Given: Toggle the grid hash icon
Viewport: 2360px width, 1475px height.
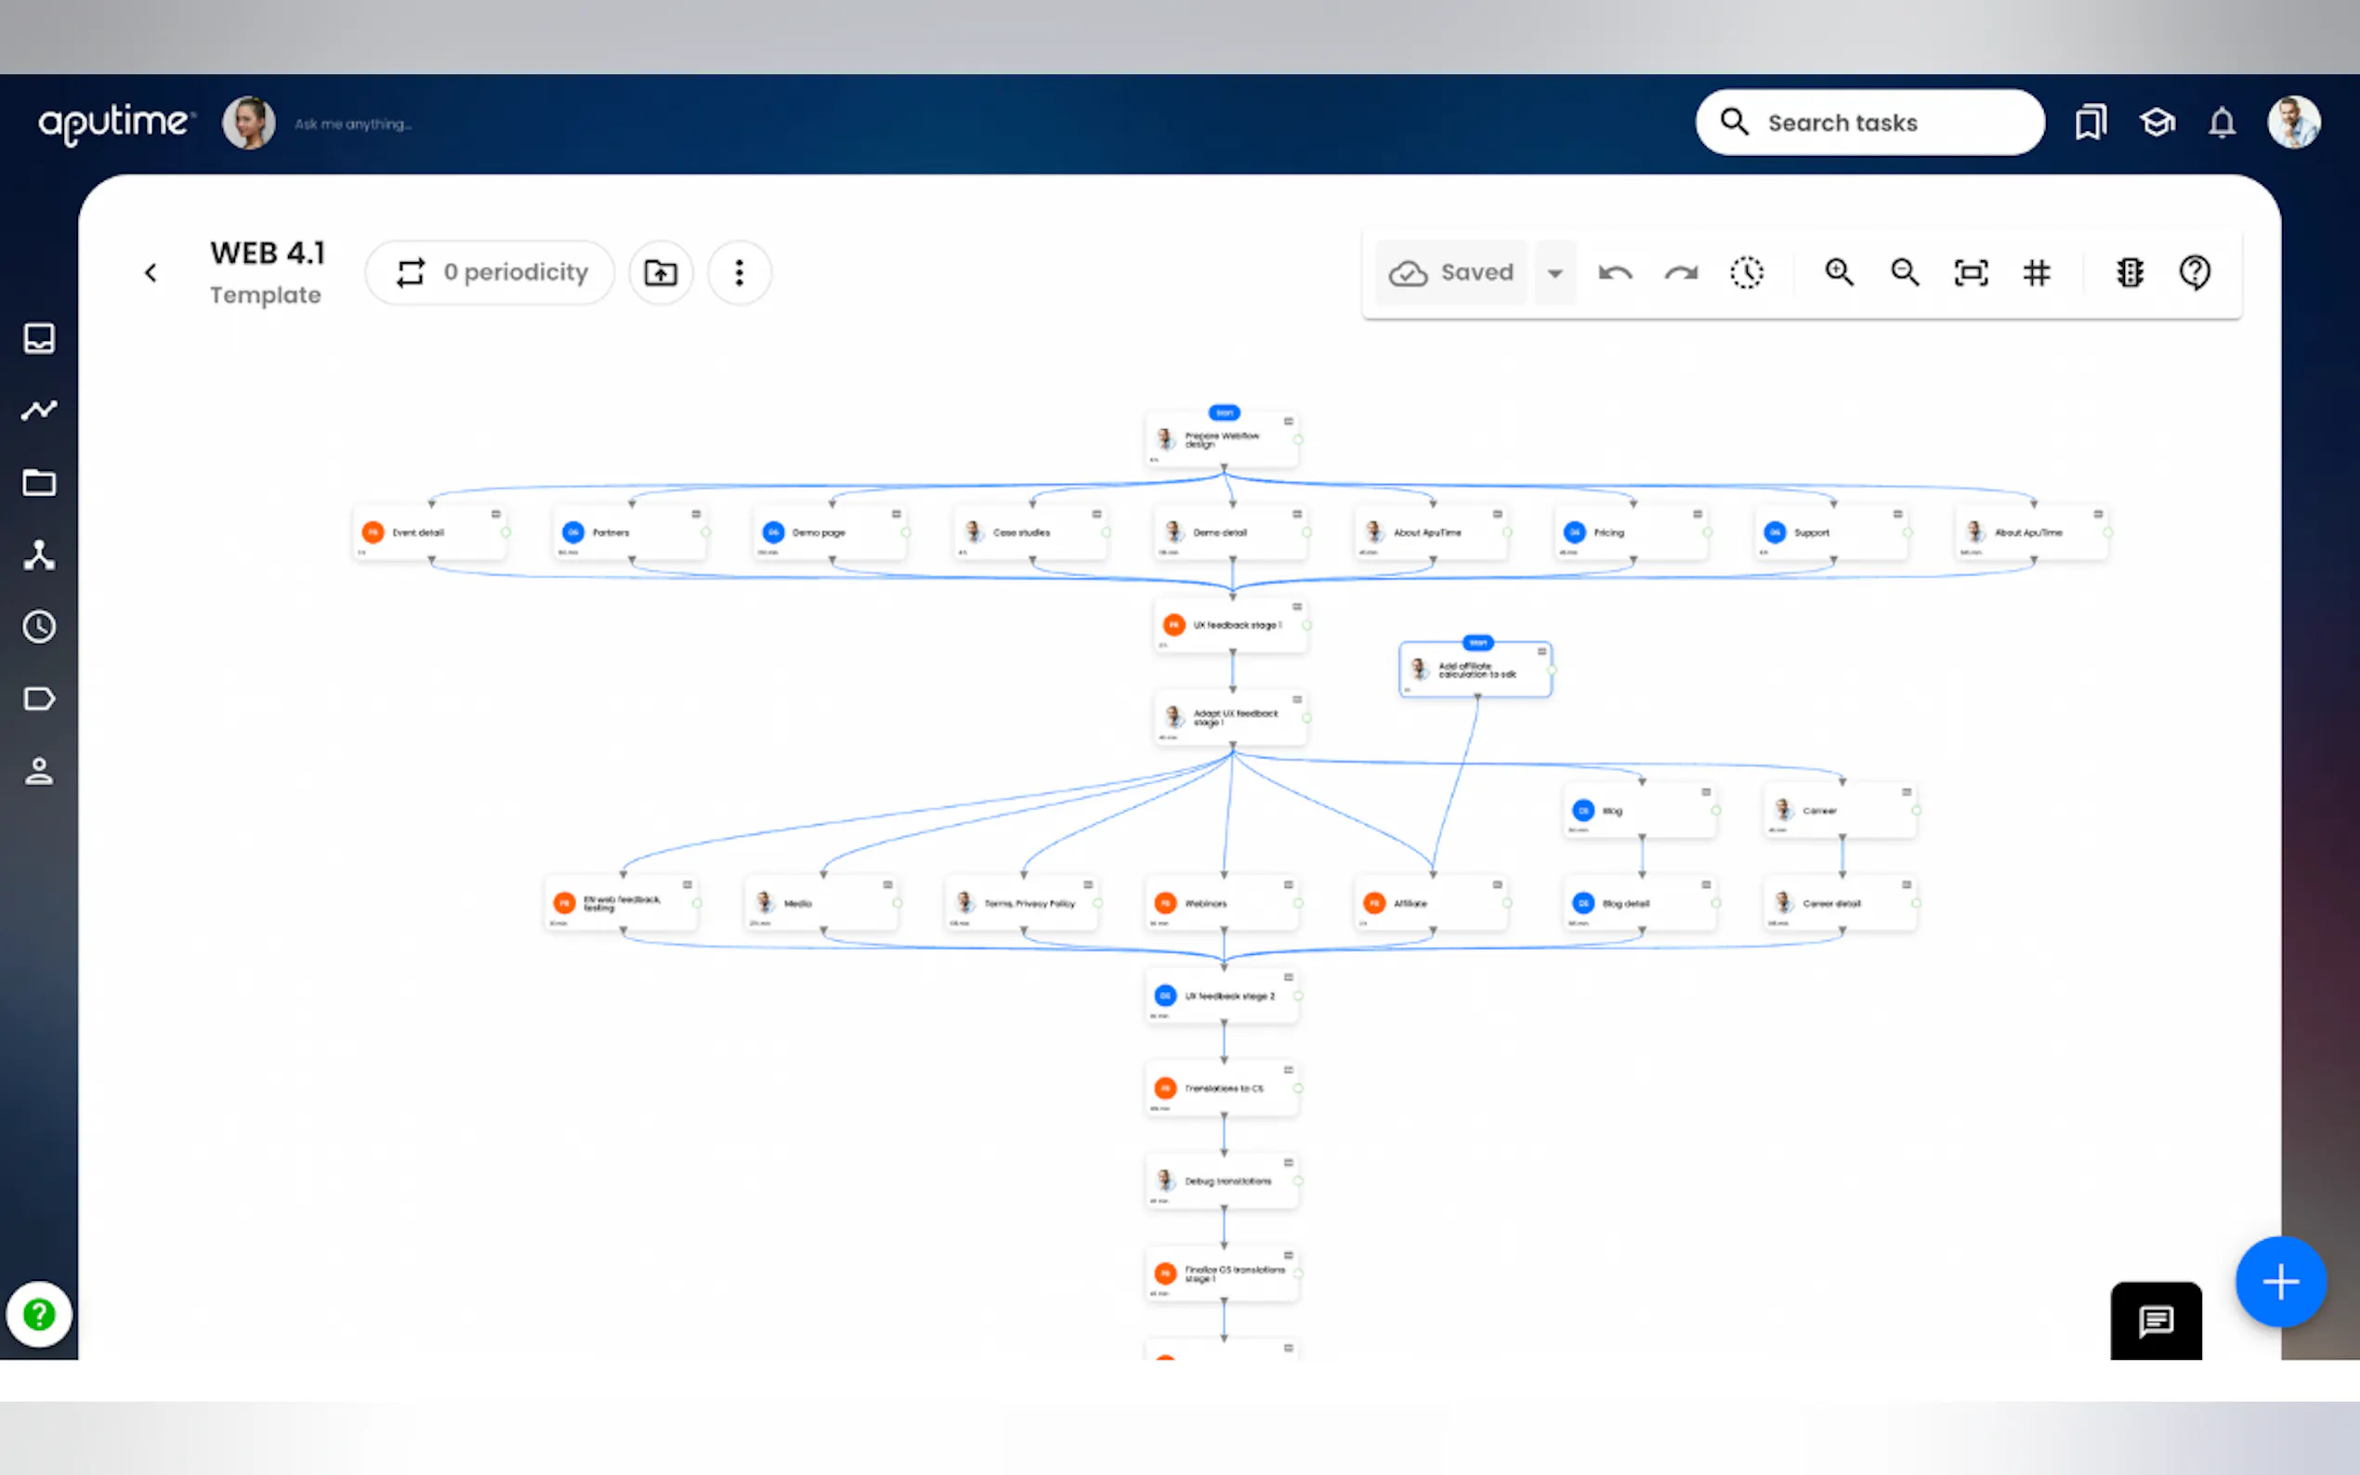Looking at the screenshot, I should coord(2036,273).
